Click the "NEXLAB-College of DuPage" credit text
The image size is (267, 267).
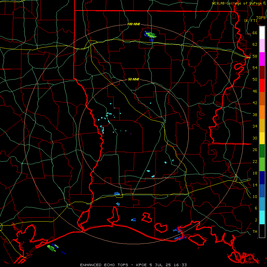point(237,3)
